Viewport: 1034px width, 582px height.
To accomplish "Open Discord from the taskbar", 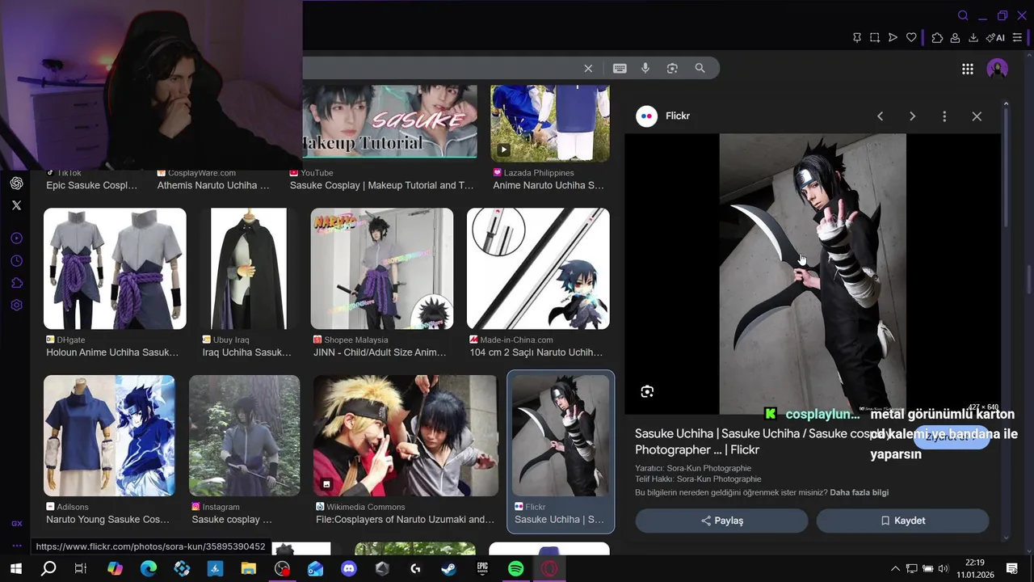I will click(x=348, y=569).
